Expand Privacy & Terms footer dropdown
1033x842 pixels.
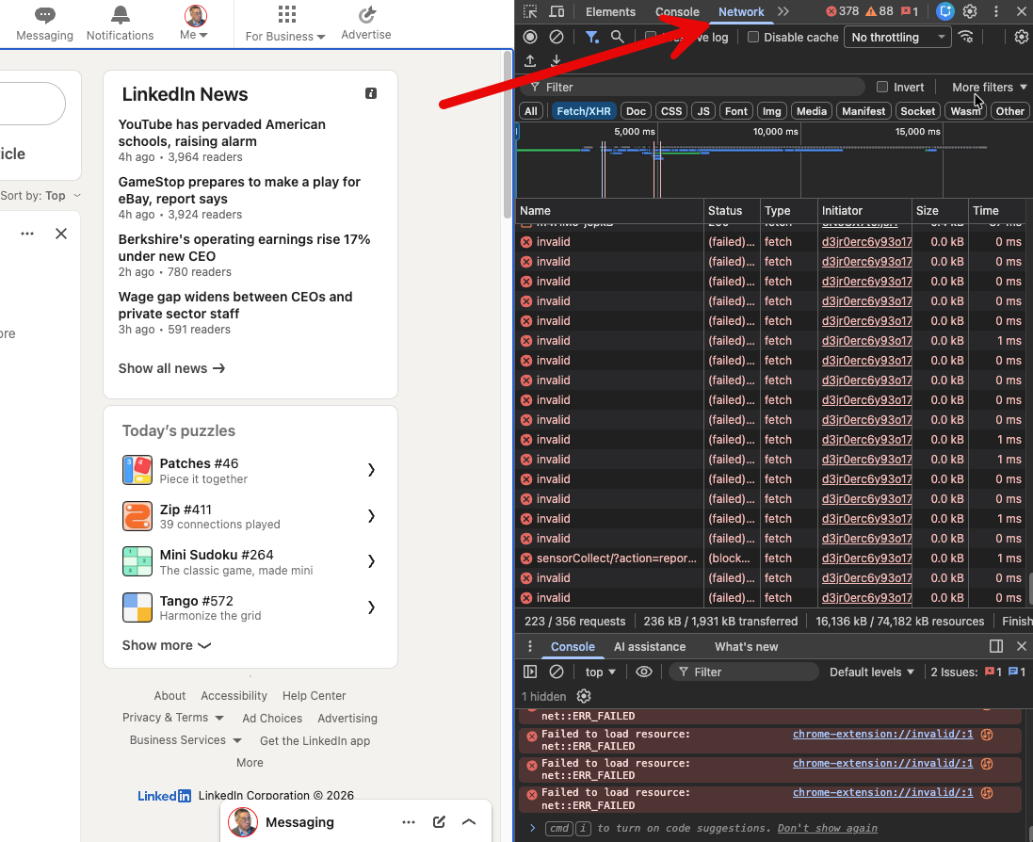[172, 718]
